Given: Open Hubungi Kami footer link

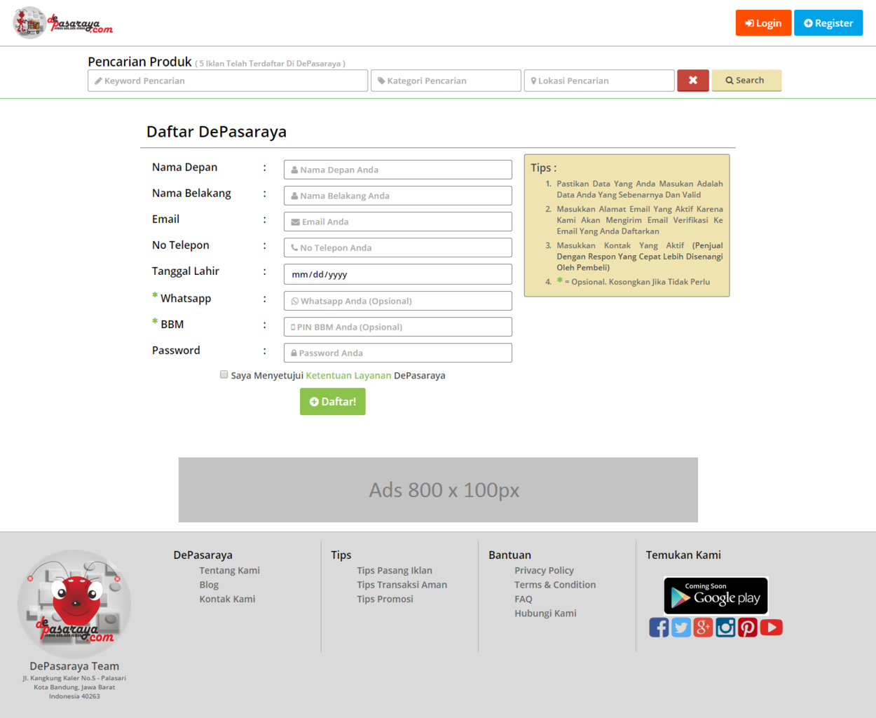Looking at the screenshot, I should [545, 613].
